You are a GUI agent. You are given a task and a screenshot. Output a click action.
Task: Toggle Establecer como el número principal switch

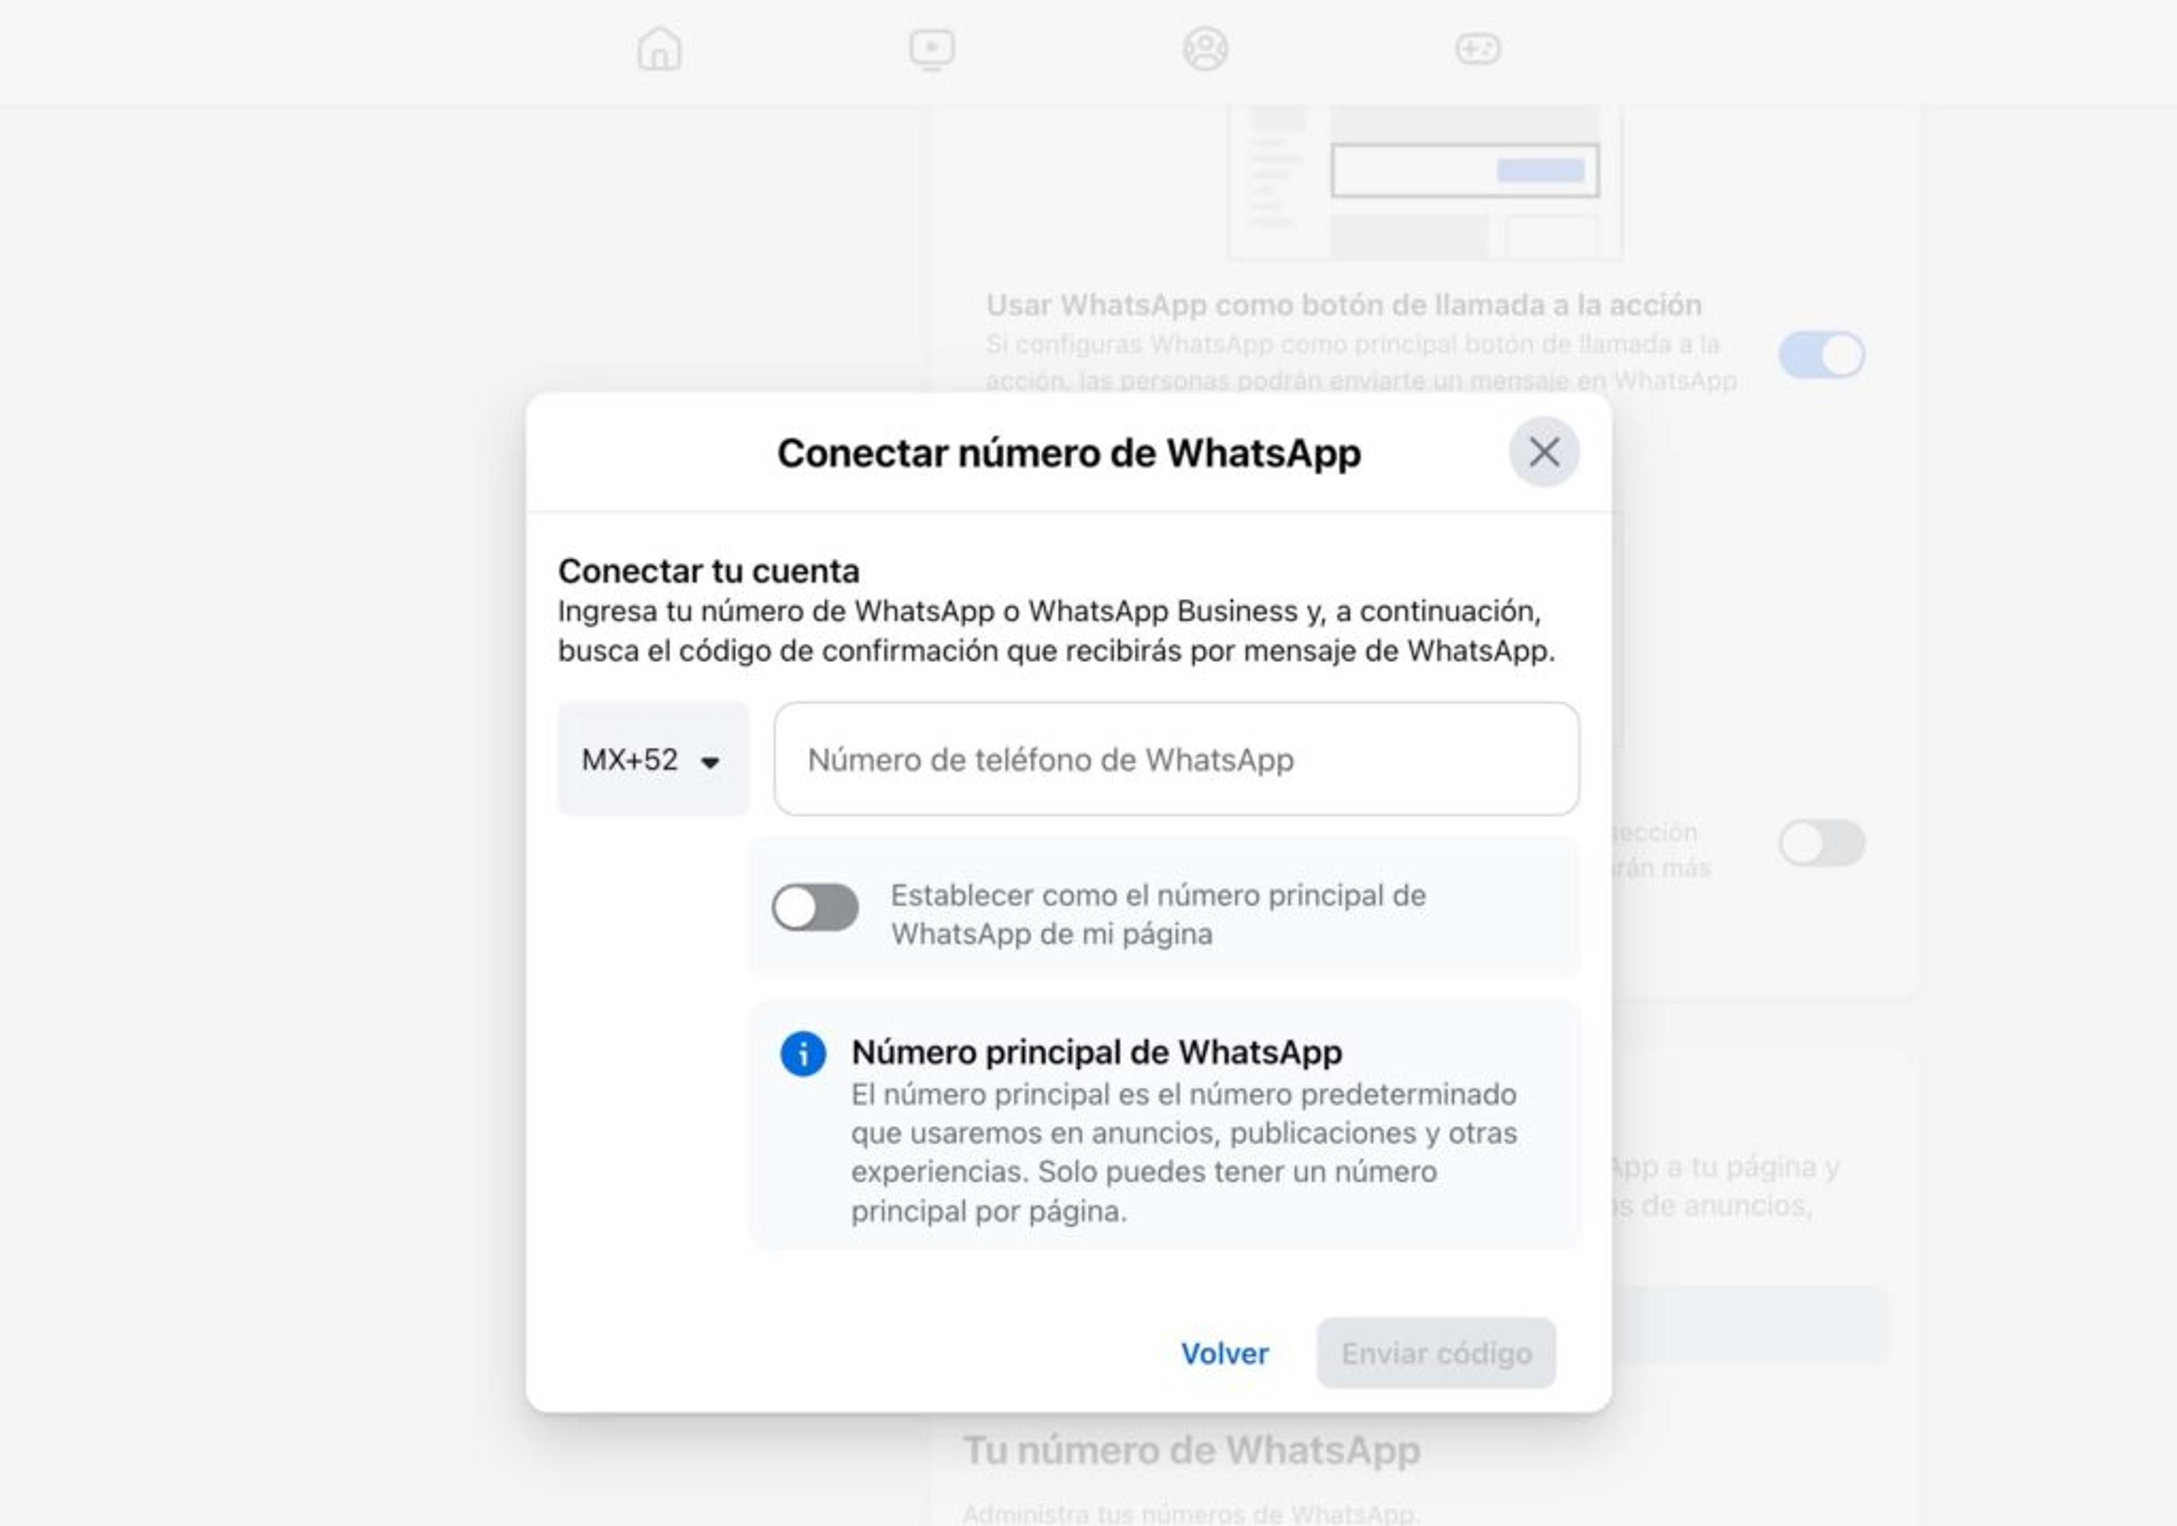815,908
